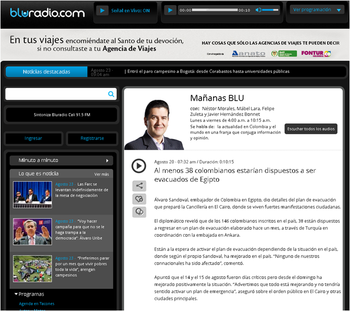
Task: Play the live signal stream
Action: point(102,11)
